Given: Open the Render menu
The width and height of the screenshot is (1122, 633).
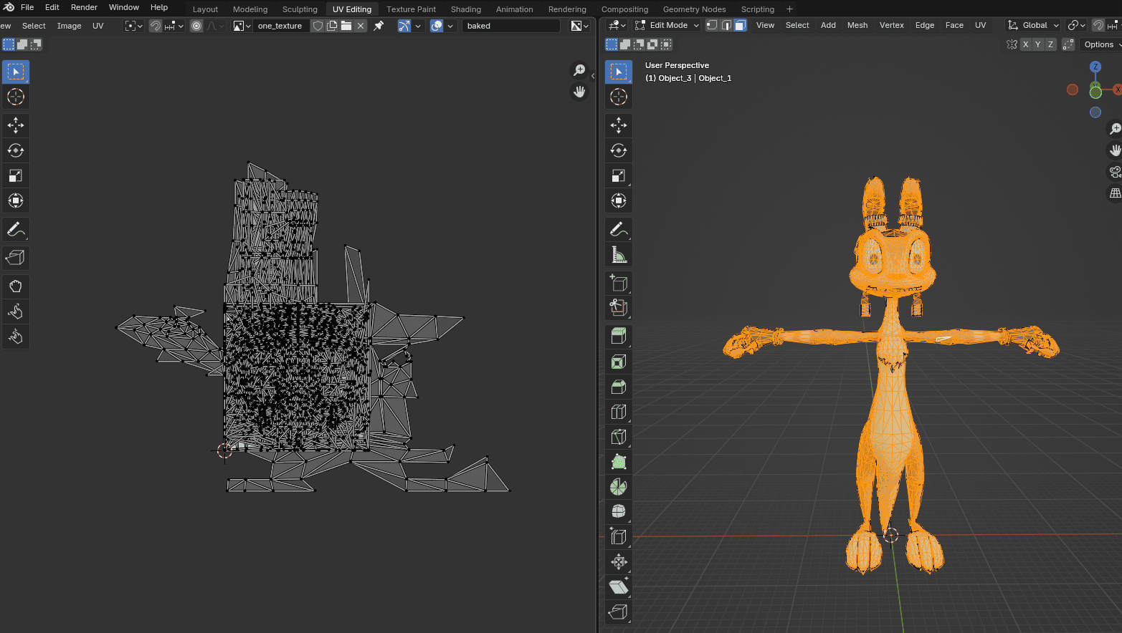Looking at the screenshot, I should pyautogui.click(x=84, y=7).
